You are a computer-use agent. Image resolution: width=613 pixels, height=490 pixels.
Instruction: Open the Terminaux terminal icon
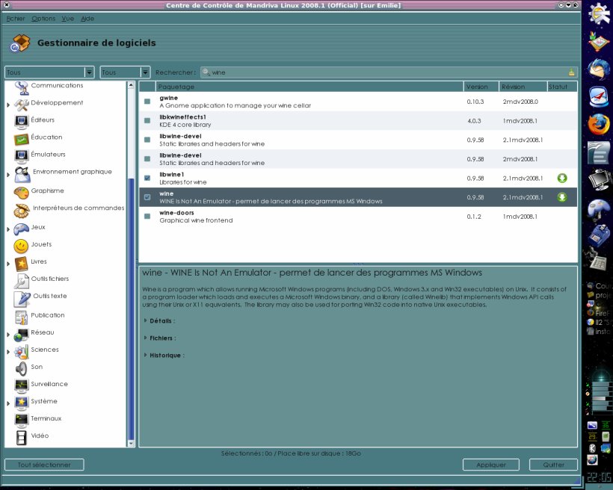click(22, 420)
